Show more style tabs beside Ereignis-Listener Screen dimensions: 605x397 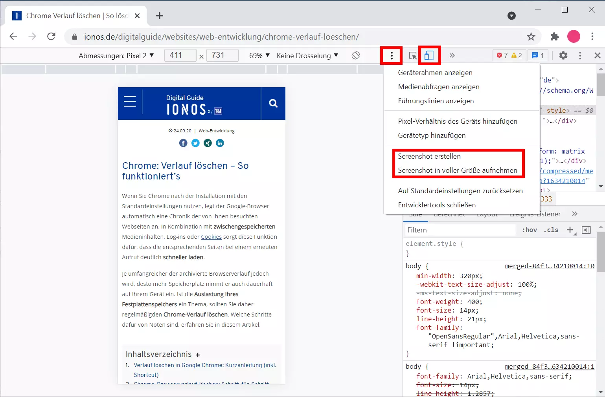click(575, 214)
